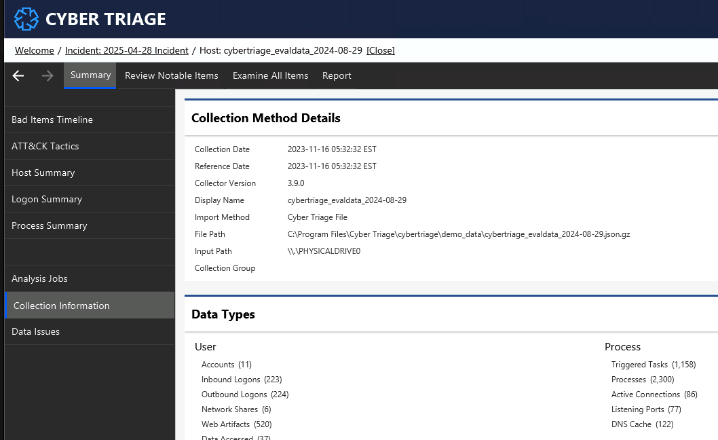The height and width of the screenshot is (440, 718).
Task: Select the Summary tab
Action: [x=90, y=75]
